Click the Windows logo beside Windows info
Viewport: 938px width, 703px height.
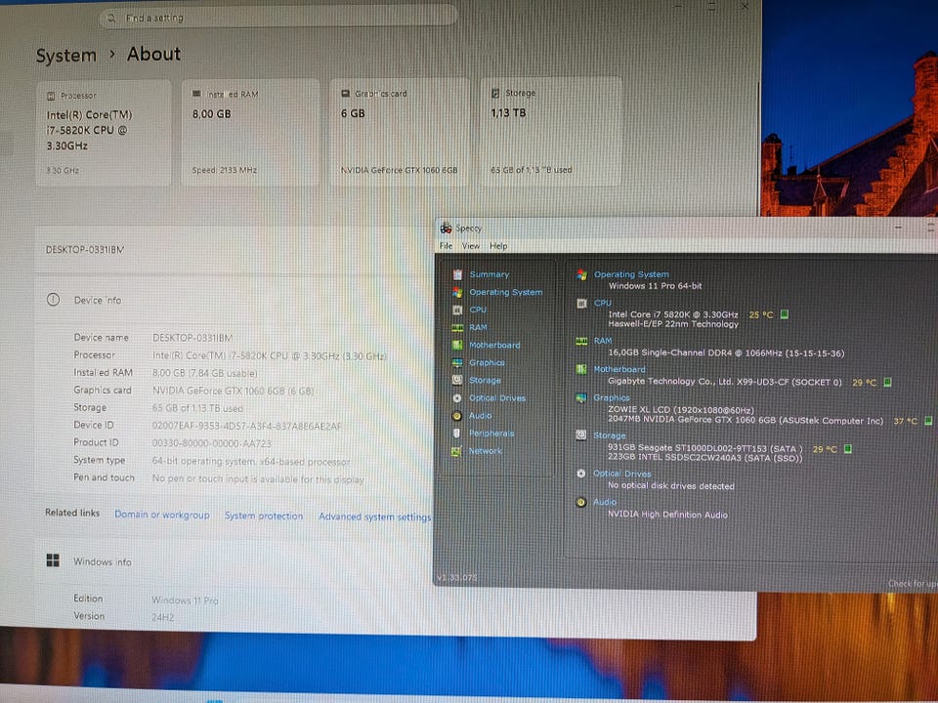pos(53,560)
